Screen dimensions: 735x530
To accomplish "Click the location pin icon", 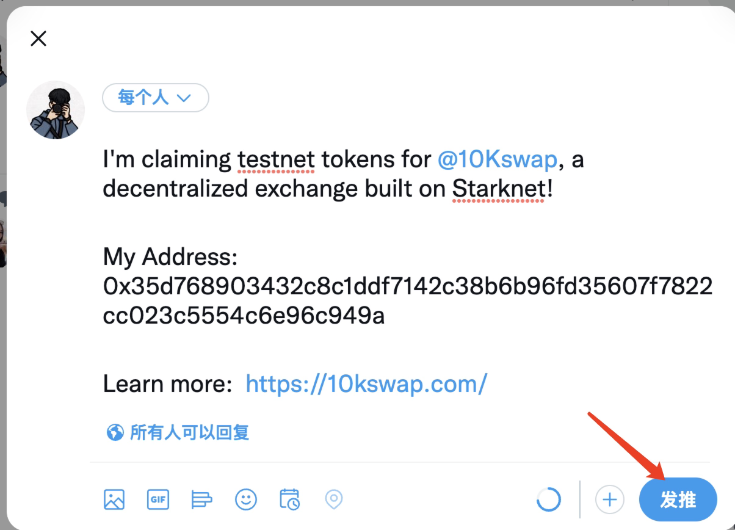I will (x=333, y=499).
